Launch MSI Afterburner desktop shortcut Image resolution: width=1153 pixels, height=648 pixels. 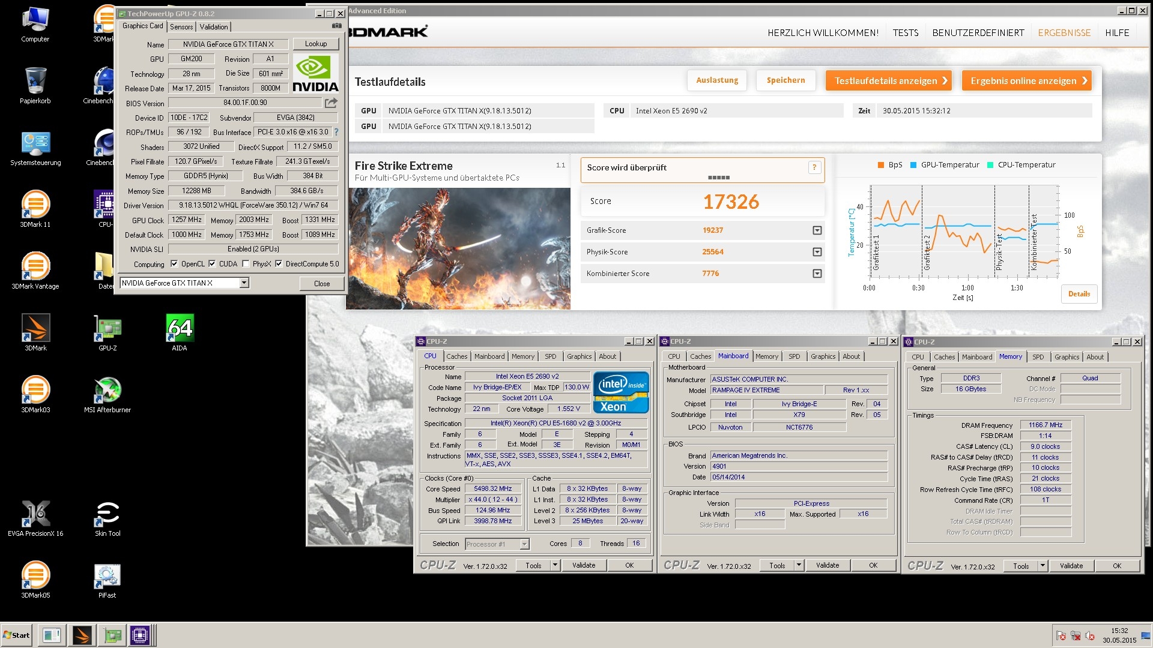107,394
